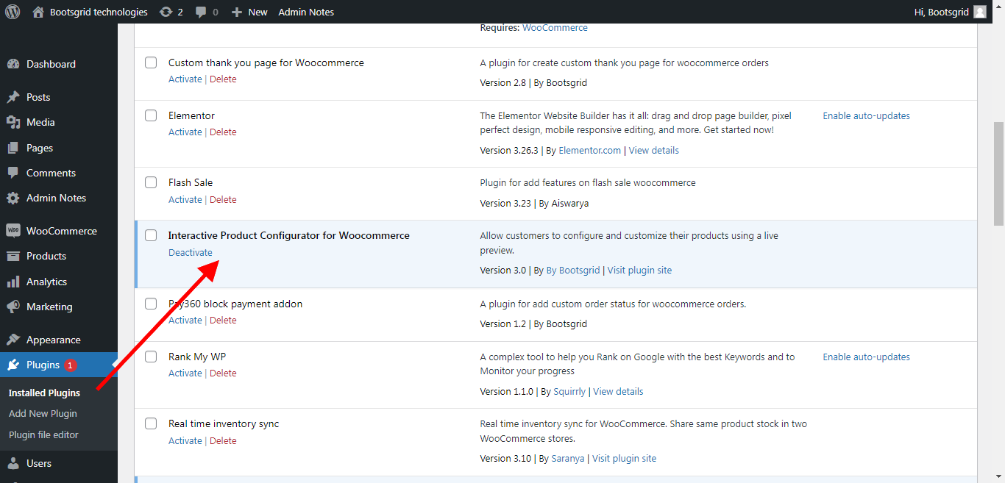Click the Products box icon
Image resolution: width=1005 pixels, height=483 pixels.
[x=13, y=256]
